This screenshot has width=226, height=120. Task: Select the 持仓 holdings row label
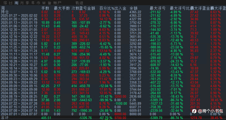[4, 12]
